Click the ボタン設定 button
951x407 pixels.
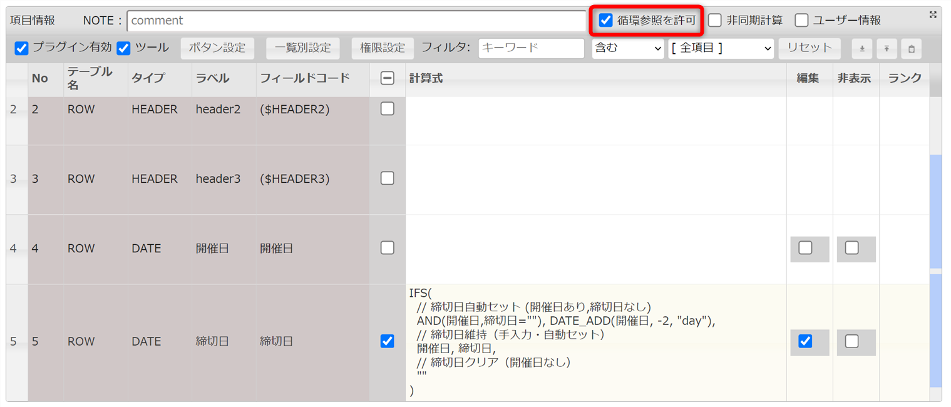[x=217, y=48]
